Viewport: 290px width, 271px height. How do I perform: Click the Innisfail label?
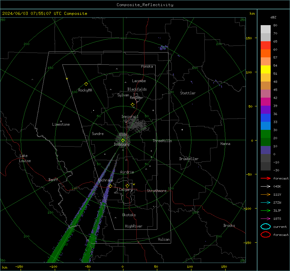pos(130,117)
